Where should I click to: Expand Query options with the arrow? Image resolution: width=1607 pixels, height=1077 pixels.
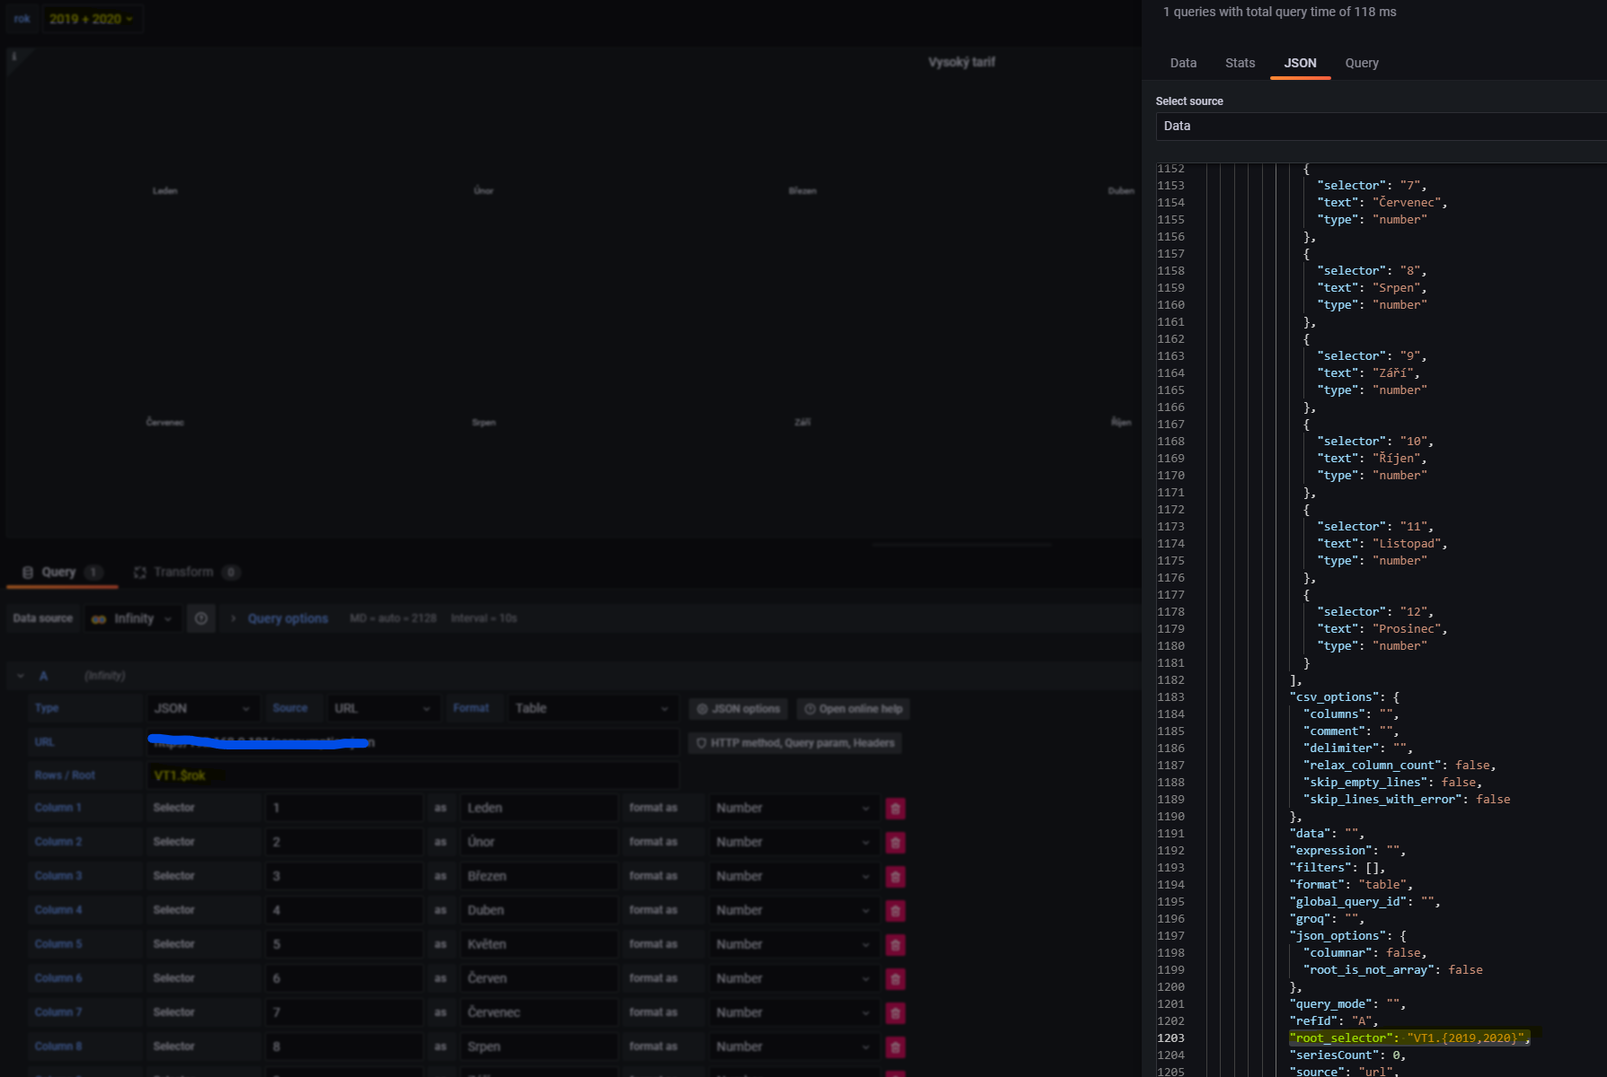(x=234, y=617)
